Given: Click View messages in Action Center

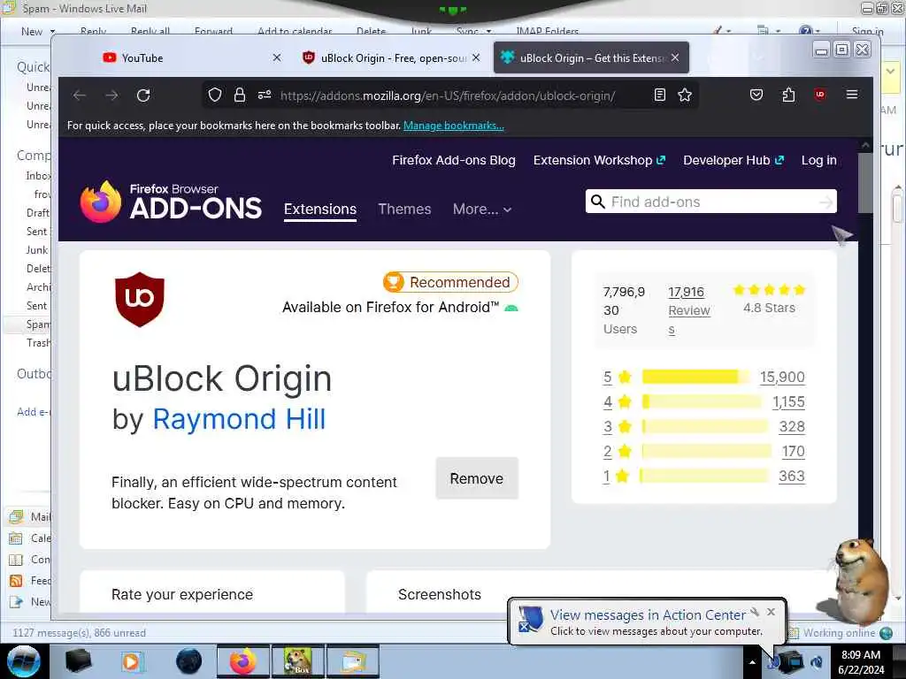Looking at the screenshot, I should pyautogui.click(x=648, y=615).
